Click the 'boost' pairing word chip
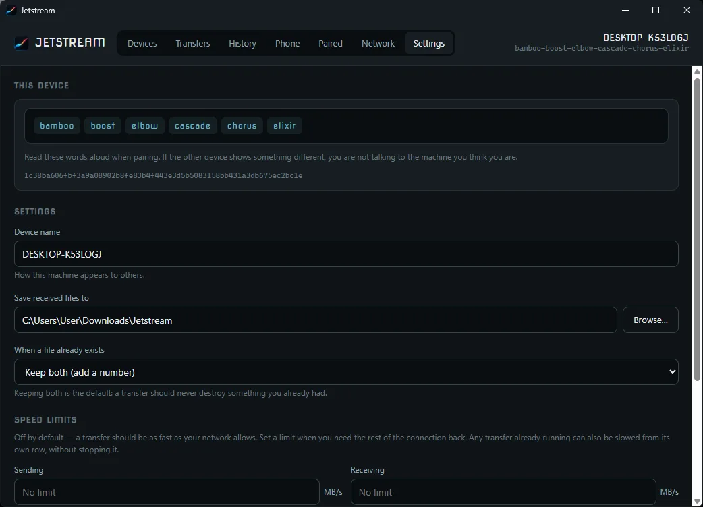703x507 pixels. (x=103, y=126)
